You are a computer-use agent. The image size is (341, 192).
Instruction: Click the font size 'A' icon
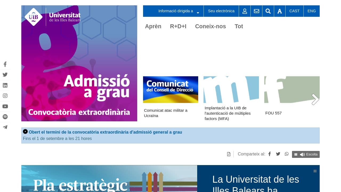pos(280,11)
